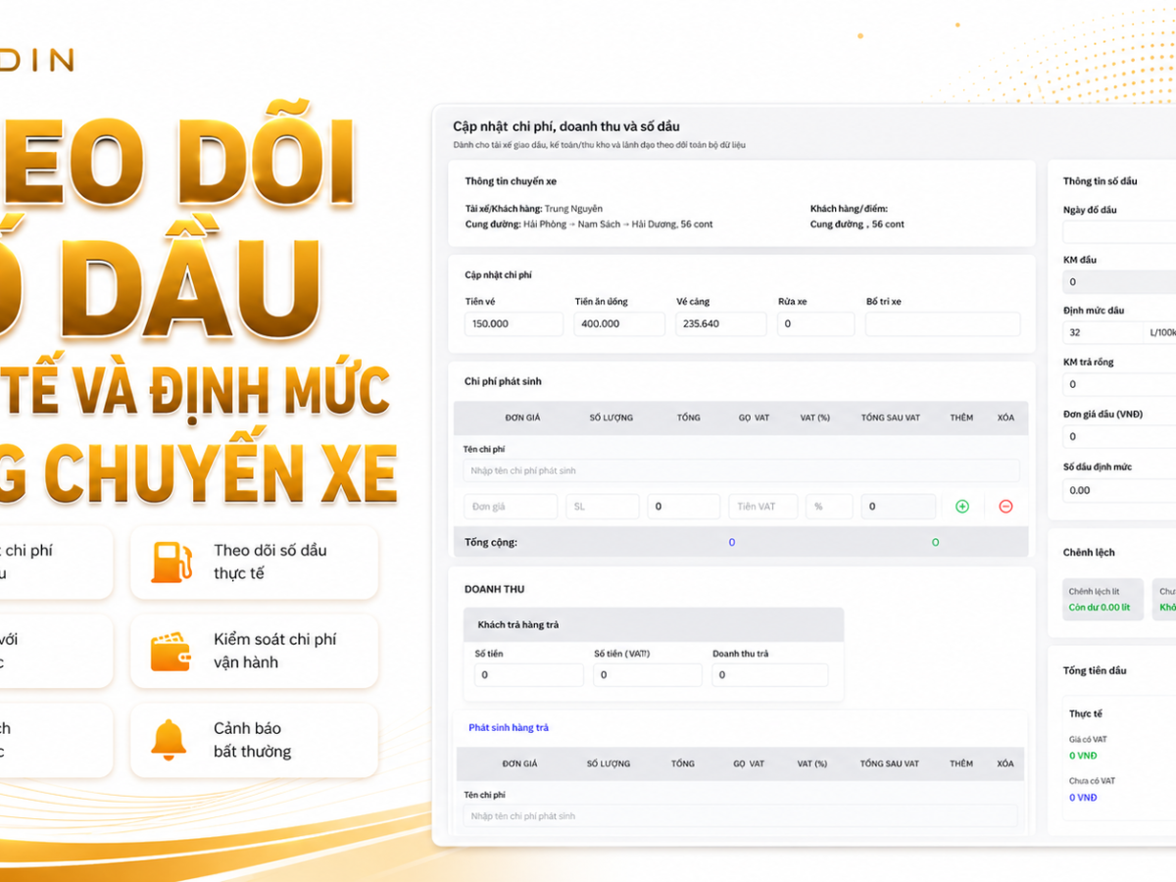The image size is (1176, 882).
Task: Click the 'Chênh lệch lít' card
Action: pos(1102,600)
